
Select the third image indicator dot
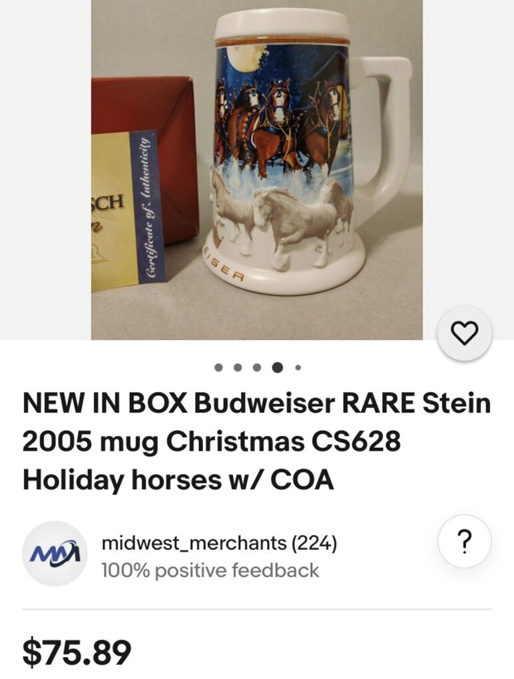pyautogui.click(x=257, y=367)
